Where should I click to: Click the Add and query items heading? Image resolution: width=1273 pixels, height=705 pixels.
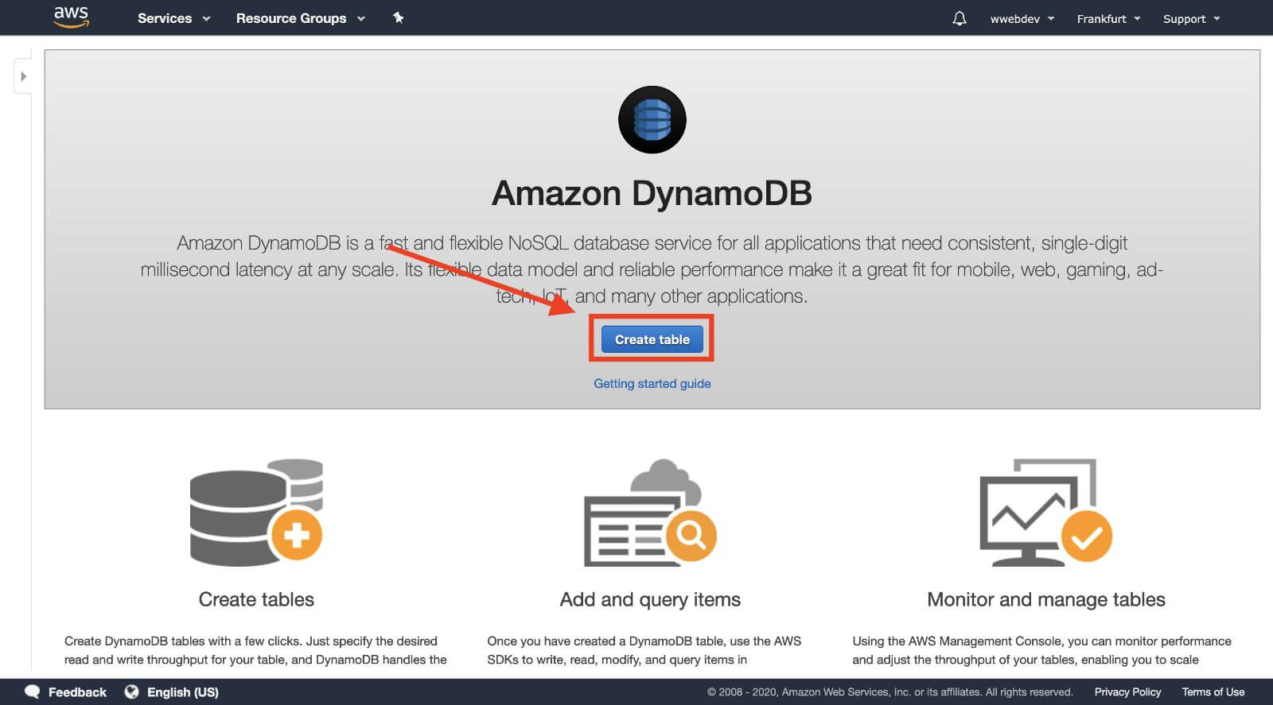point(650,599)
